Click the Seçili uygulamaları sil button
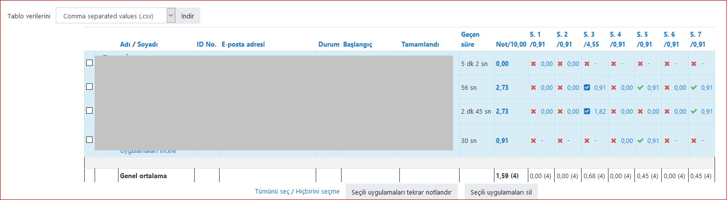 [501, 192]
